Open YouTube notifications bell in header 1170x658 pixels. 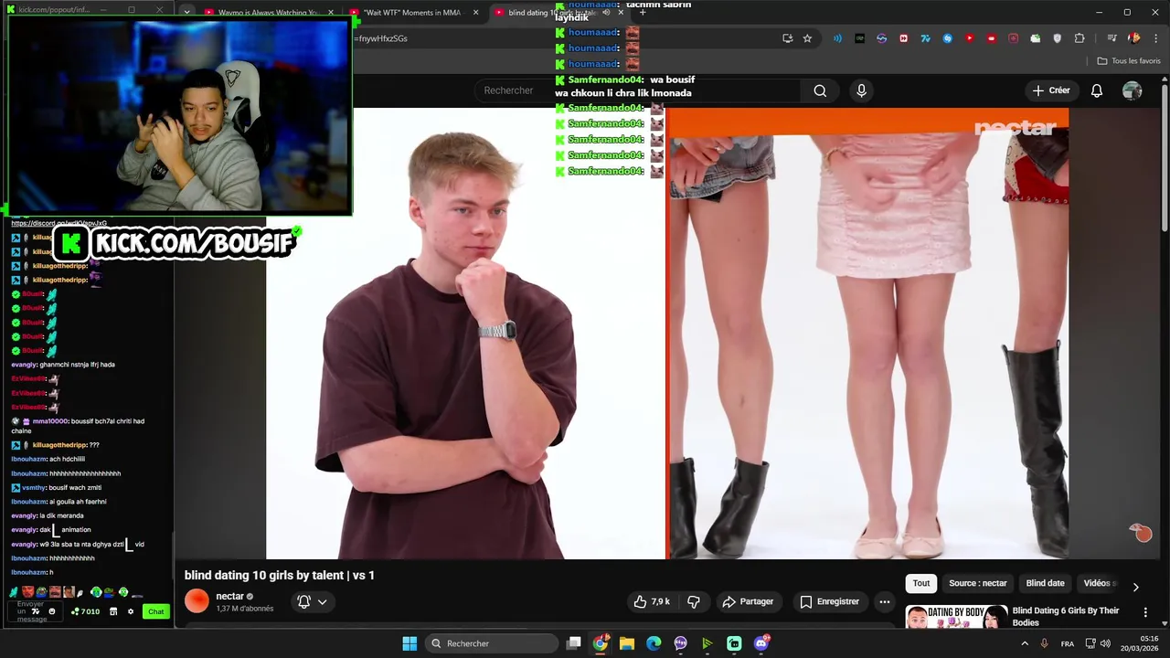1097,90
